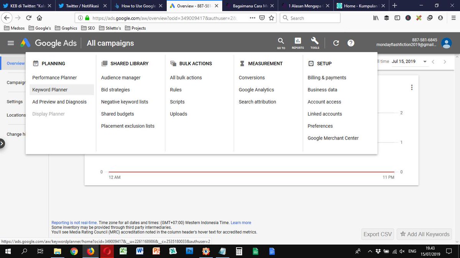Viewport: 460px width, 258px height.
Task: Open Search attribution
Action: (x=257, y=102)
